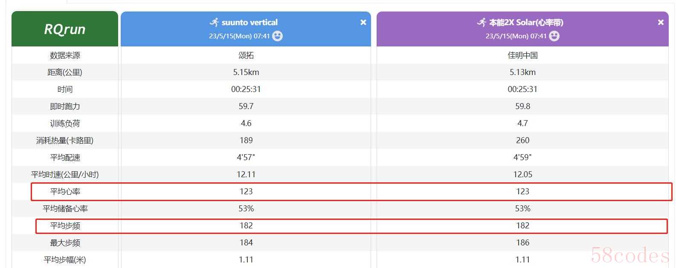The image size is (676, 268).
Task: Select the 平均步频 row label
Action: 65,226
